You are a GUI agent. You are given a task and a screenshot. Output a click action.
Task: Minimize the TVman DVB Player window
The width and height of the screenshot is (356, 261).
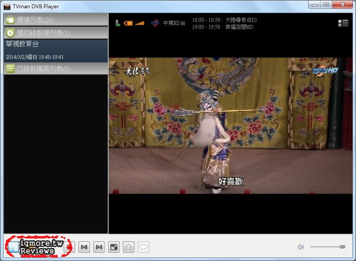tap(314, 5)
